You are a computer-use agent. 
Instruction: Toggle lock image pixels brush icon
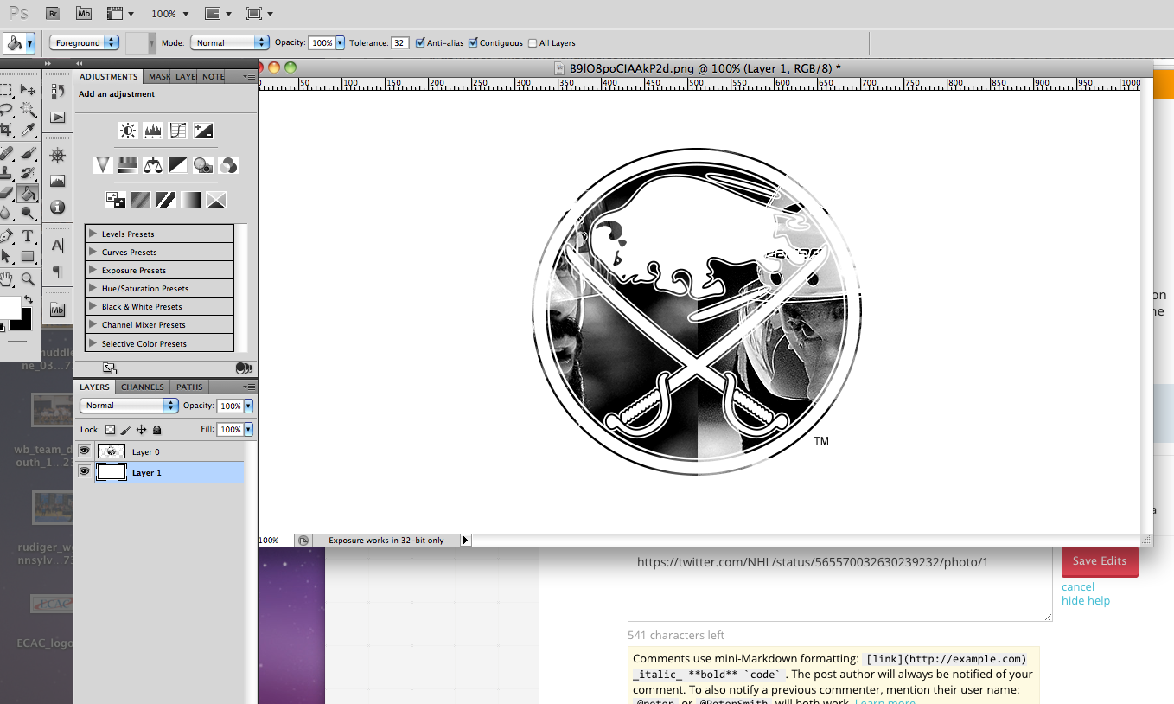(126, 429)
